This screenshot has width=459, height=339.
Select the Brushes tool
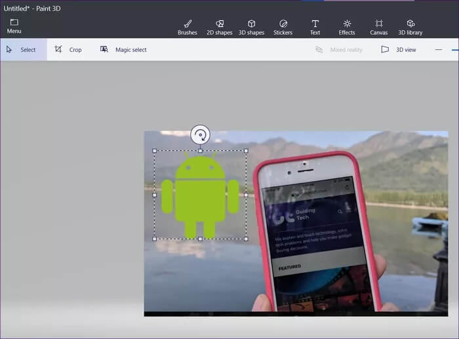click(x=188, y=28)
